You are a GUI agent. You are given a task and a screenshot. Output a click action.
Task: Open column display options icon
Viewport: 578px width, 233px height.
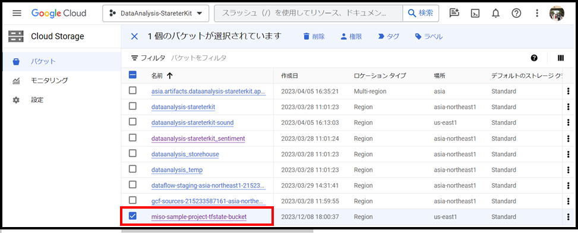[x=561, y=58]
